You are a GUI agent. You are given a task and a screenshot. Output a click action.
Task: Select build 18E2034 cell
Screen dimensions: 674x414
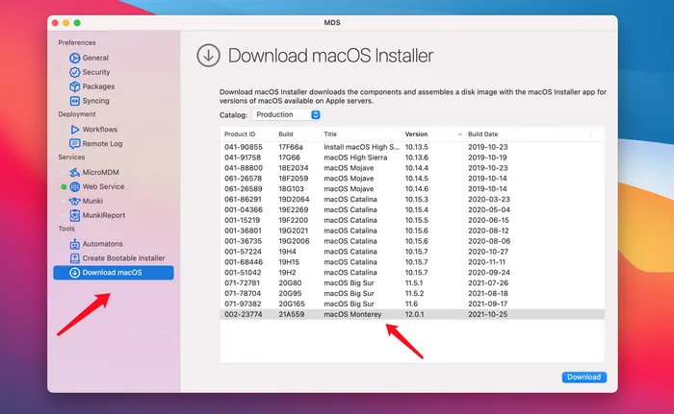click(x=293, y=168)
